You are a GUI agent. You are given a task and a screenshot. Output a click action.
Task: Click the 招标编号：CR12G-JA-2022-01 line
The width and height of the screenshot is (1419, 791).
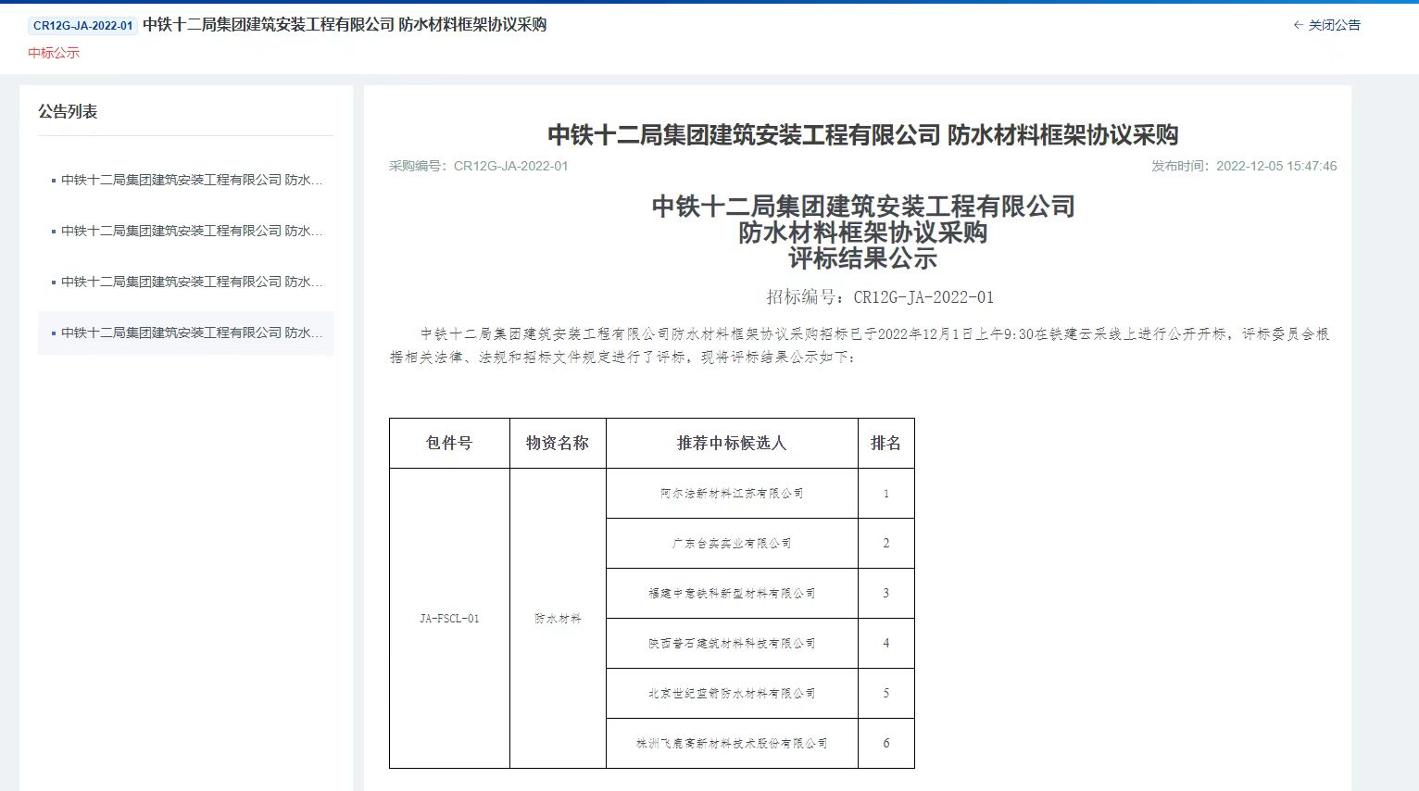[880, 297]
